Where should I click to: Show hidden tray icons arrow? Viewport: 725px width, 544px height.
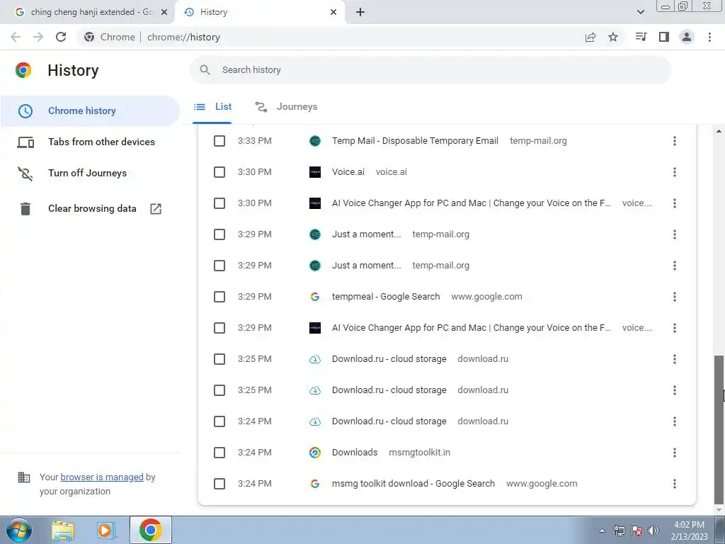click(602, 531)
